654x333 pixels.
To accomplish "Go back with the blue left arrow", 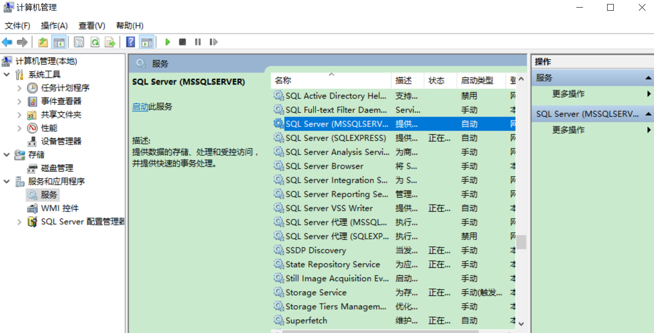I will [7, 42].
